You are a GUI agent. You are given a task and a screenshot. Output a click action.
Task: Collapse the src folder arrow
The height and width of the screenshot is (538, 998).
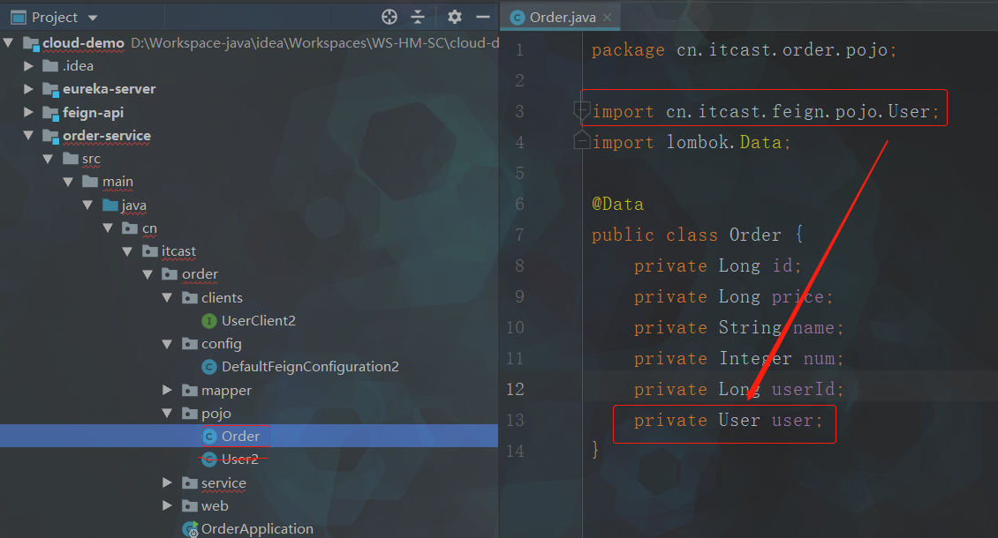click(48, 159)
